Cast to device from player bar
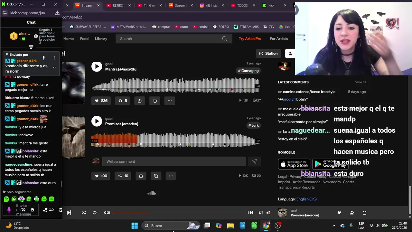412x232 pixels. [x=261, y=213]
